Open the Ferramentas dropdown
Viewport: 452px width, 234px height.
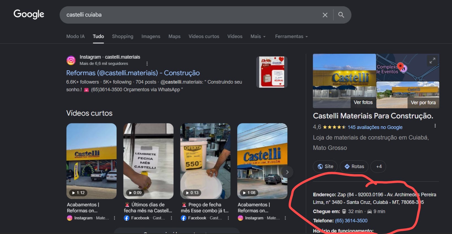[292, 36]
